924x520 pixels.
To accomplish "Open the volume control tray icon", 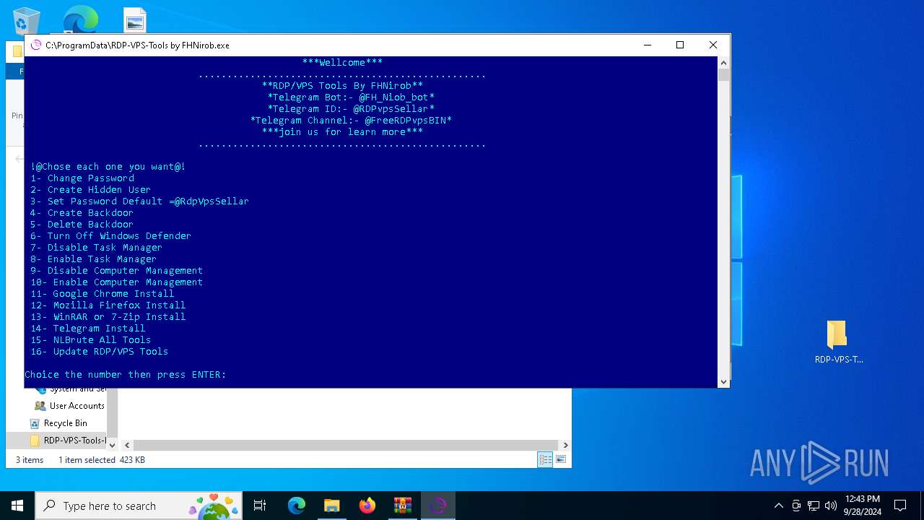I will click(831, 506).
